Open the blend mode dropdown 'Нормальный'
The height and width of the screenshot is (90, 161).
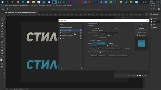[108, 33]
